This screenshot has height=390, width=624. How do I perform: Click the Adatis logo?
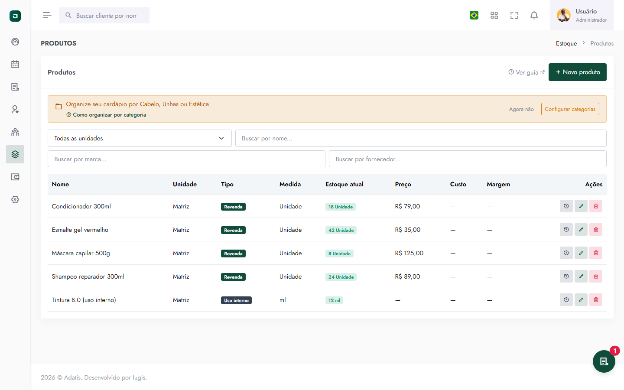(x=15, y=16)
